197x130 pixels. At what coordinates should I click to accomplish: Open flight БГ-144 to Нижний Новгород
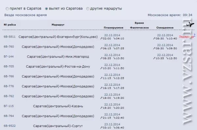9,56
